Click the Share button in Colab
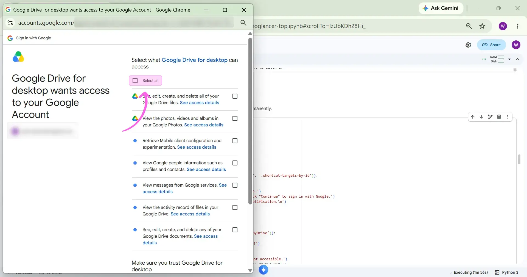This screenshot has height=277, width=527. click(491, 45)
